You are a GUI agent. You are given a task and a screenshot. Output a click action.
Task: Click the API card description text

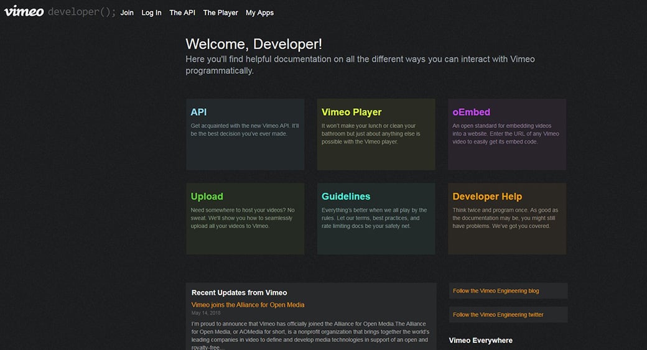244,130
